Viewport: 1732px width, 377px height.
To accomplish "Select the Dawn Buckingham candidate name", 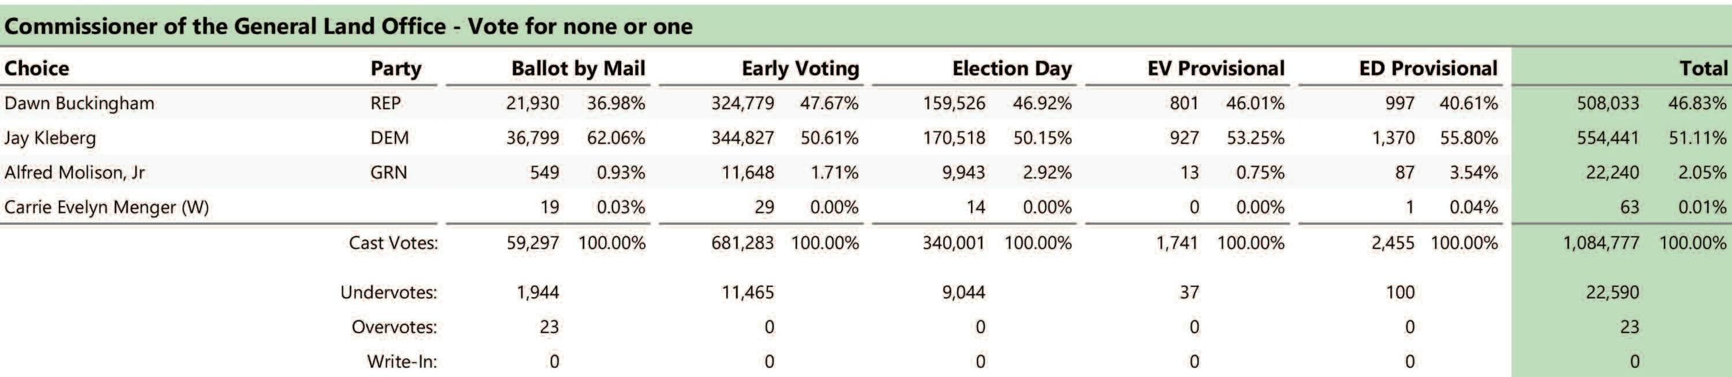I will (79, 103).
